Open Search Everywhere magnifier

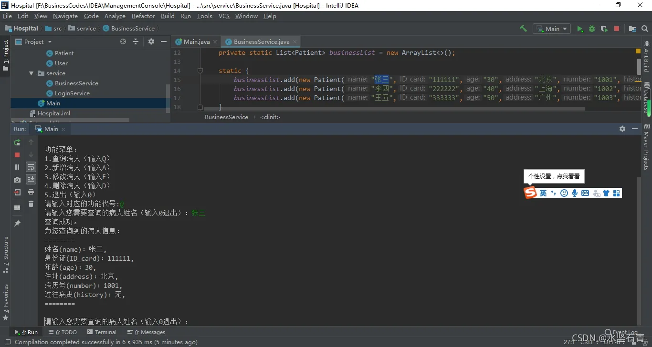(x=645, y=29)
